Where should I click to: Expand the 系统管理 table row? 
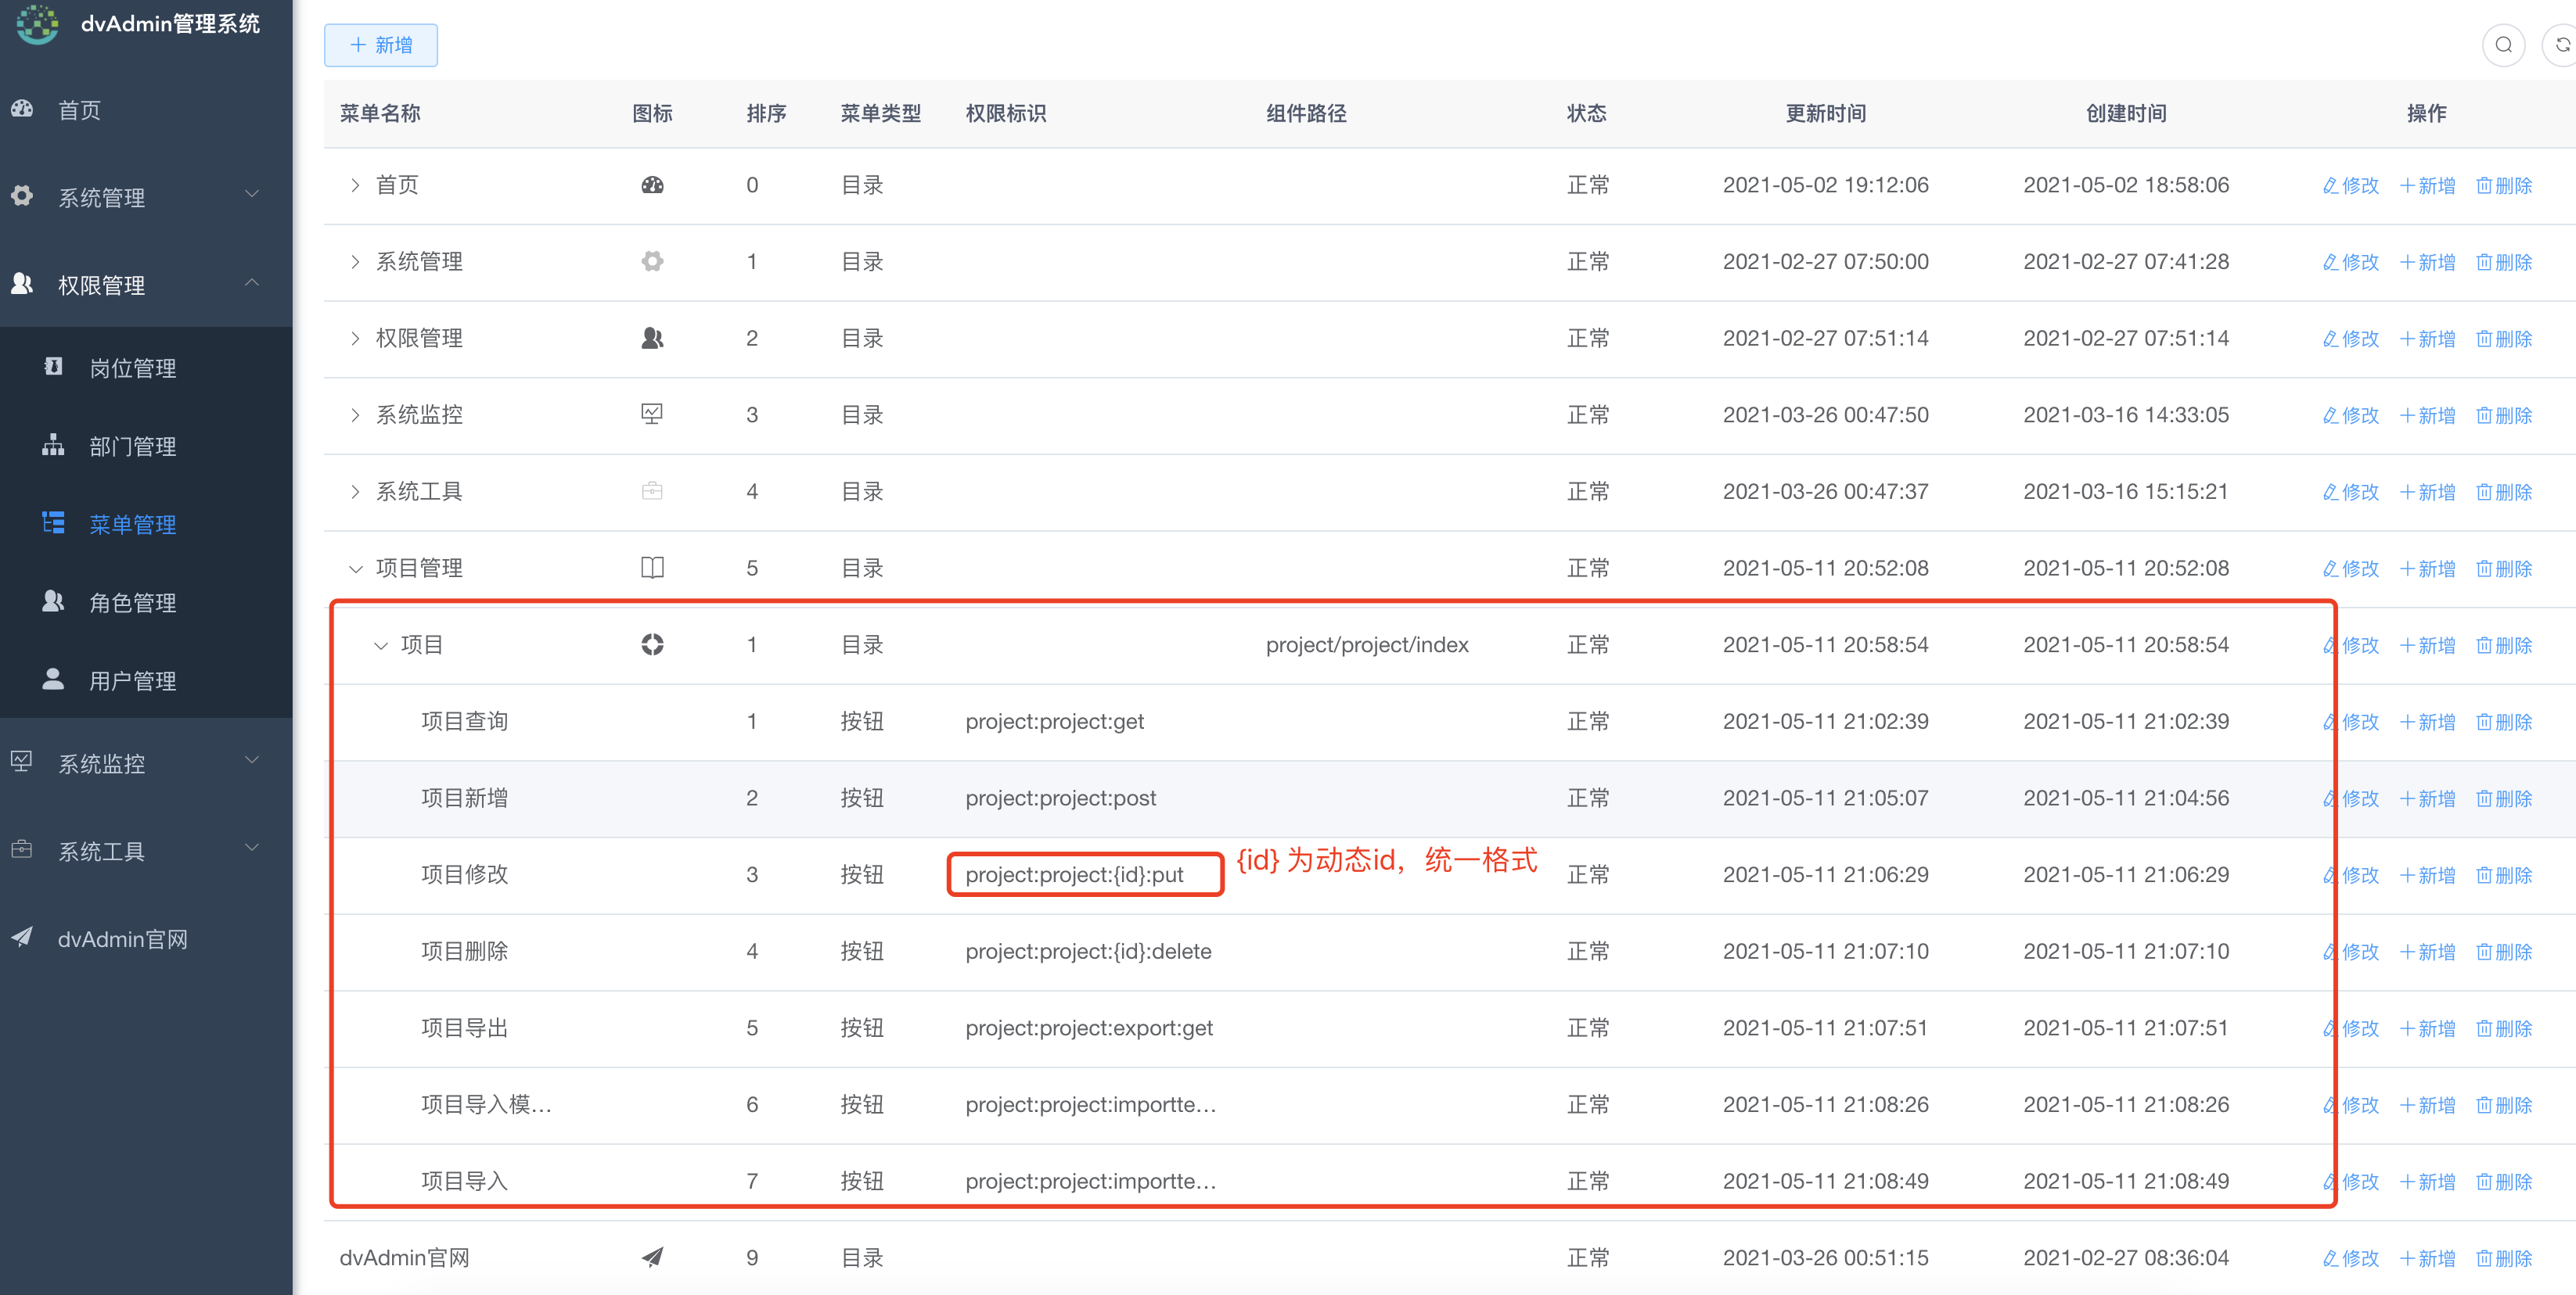pos(355,261)
